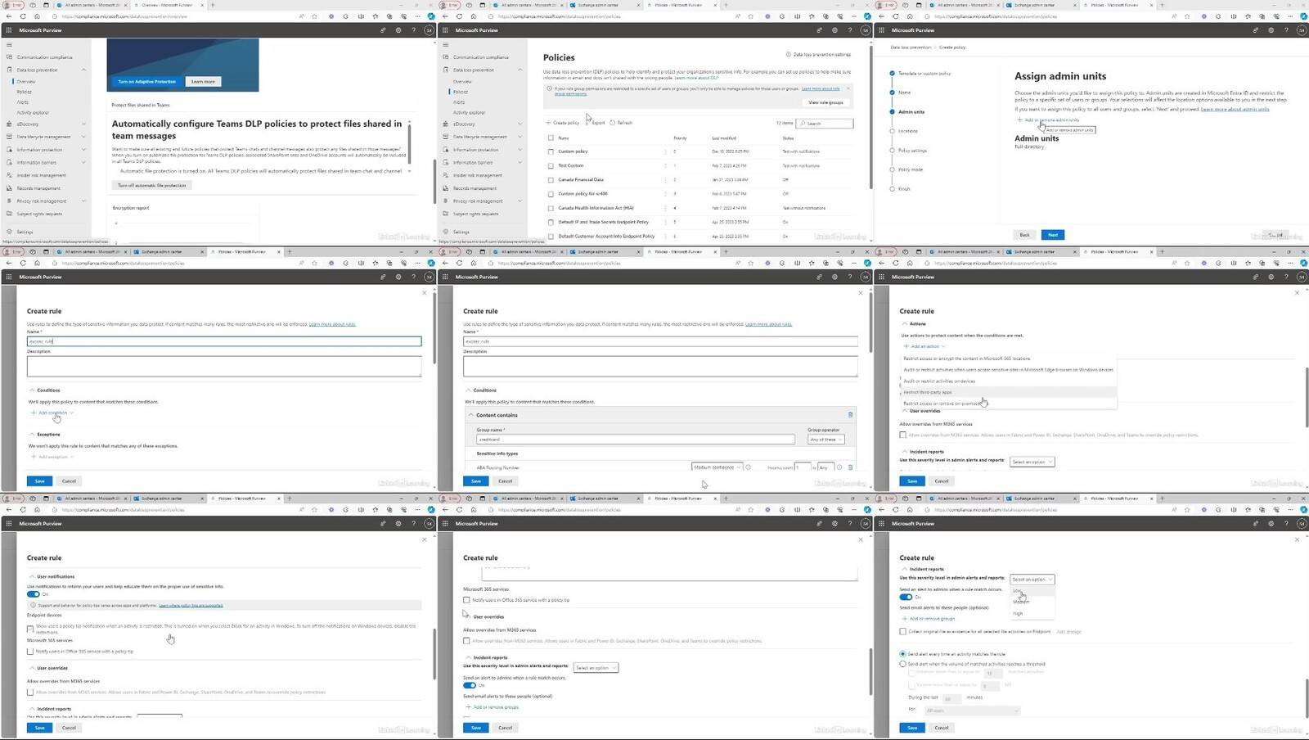Click Next in Assign admin units wizard
The width and height of the screenshot is (1309, 740).
(1053, 235)
